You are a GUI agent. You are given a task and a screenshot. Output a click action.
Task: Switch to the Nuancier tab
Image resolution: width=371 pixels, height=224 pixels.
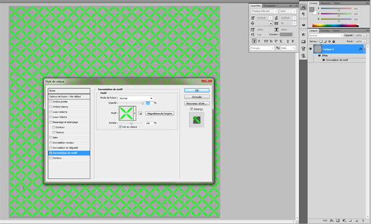pos(325,3)
